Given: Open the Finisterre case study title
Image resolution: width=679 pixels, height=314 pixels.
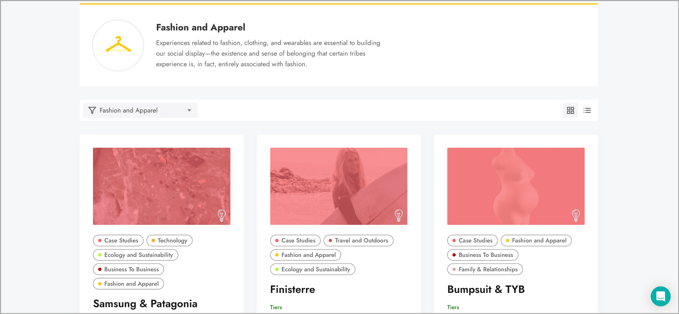Looking at the screenshot, I should (x=292, y=289).
